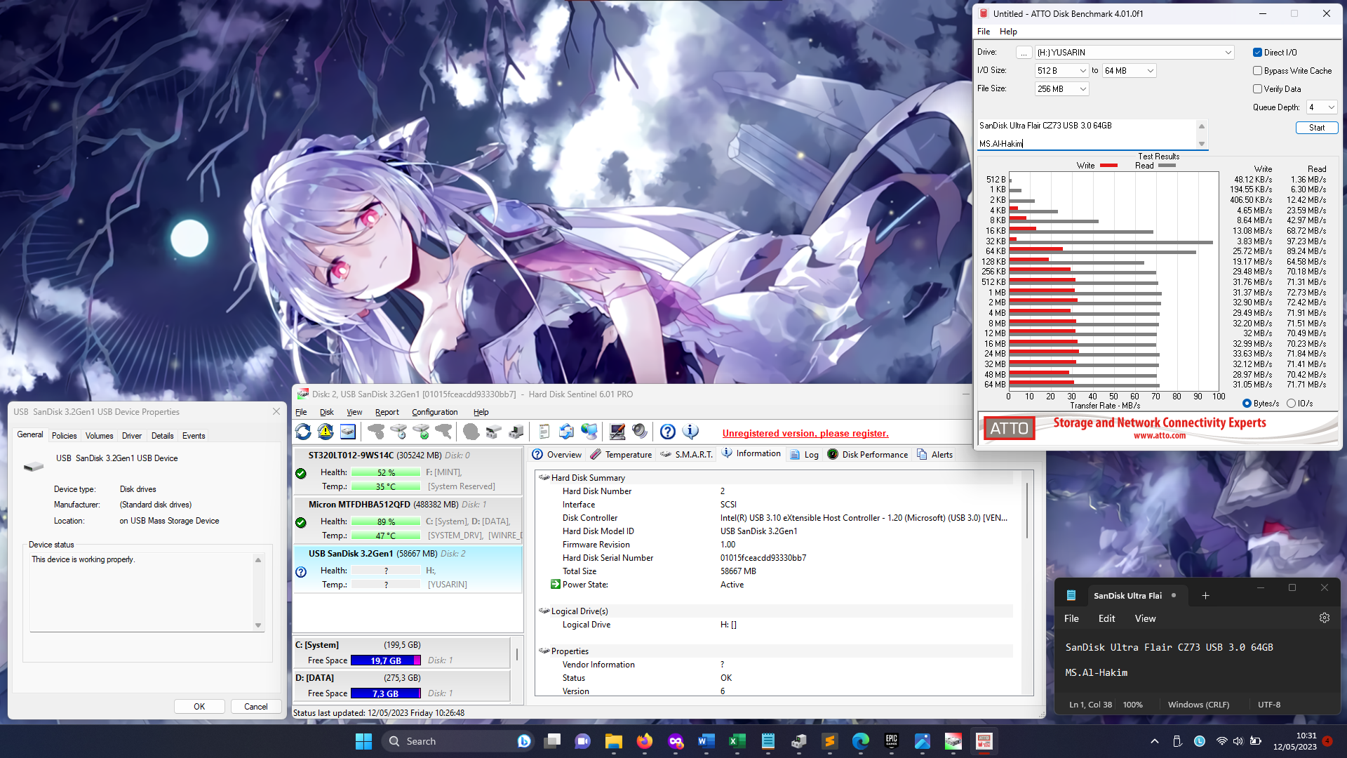The width and height of the screenshot is (1347, 758).
Task: Open Epic Games launcher from the taskbar
Action: pyautogui.click(x=891, y=741)
